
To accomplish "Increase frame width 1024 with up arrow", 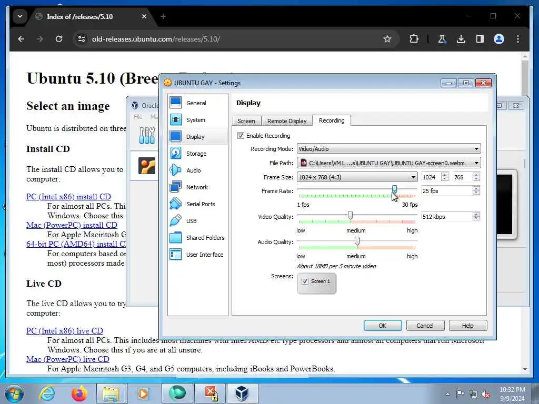I will coord(444,175).
